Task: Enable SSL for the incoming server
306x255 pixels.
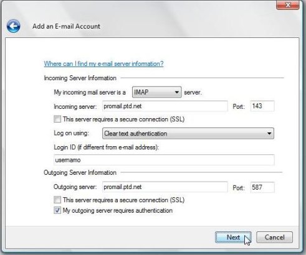Action: [57, 119]
